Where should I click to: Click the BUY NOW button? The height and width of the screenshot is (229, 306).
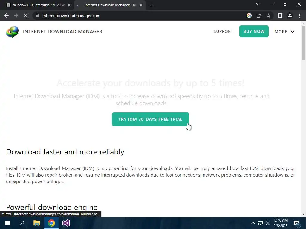pyautogui.click(x=254, y=31)
